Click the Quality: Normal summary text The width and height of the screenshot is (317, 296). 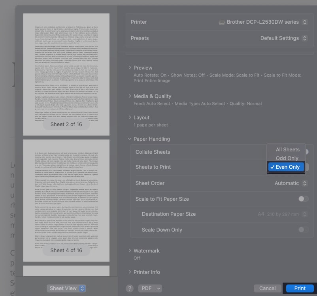click(245, 104)
